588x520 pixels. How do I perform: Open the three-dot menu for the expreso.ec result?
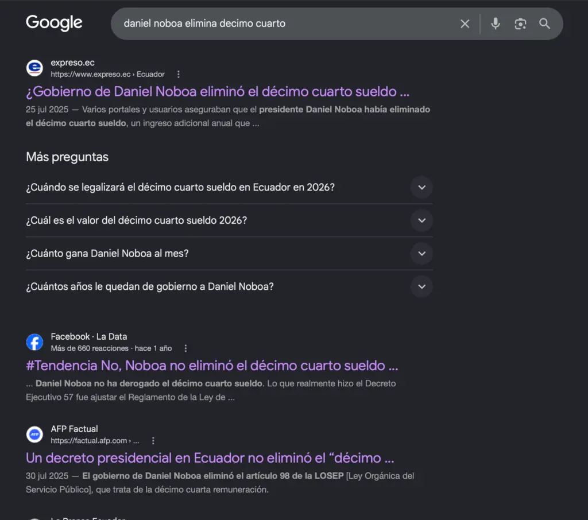click(x=179, y=74)
